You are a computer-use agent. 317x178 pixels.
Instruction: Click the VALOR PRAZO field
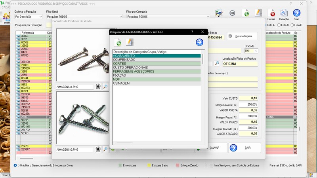(x=248, y=122)
